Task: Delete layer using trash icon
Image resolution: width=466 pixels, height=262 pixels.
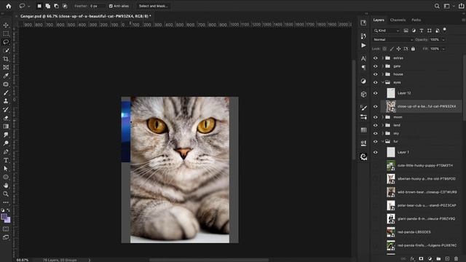Action: (x=457, y=259)
